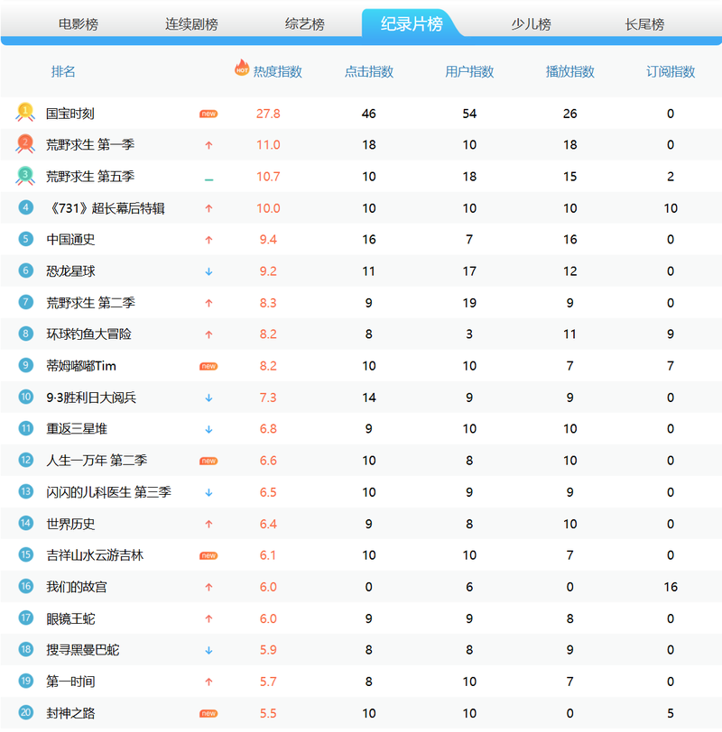722x732 pixels.
Task: Click the red medal rank 2 icon
Action: (x=25, y=144)
